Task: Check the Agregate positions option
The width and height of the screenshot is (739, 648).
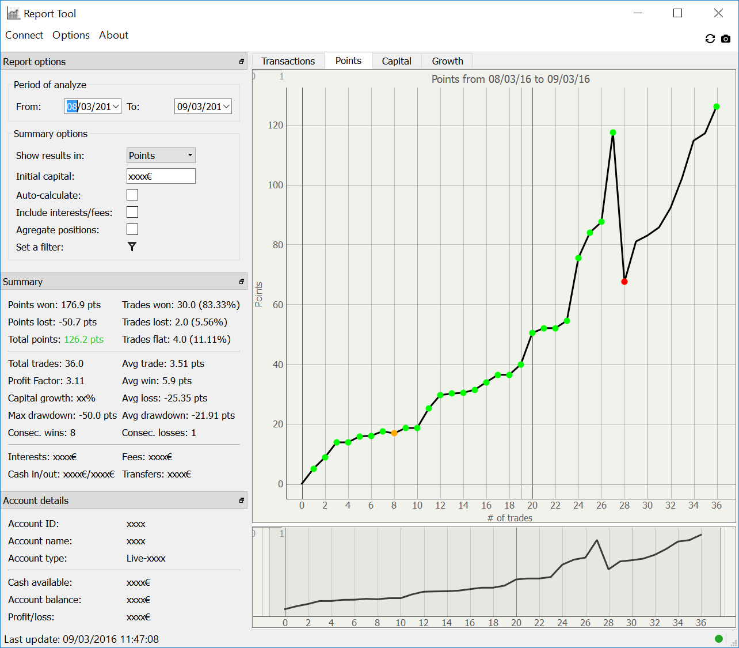Action: point(132,229)
